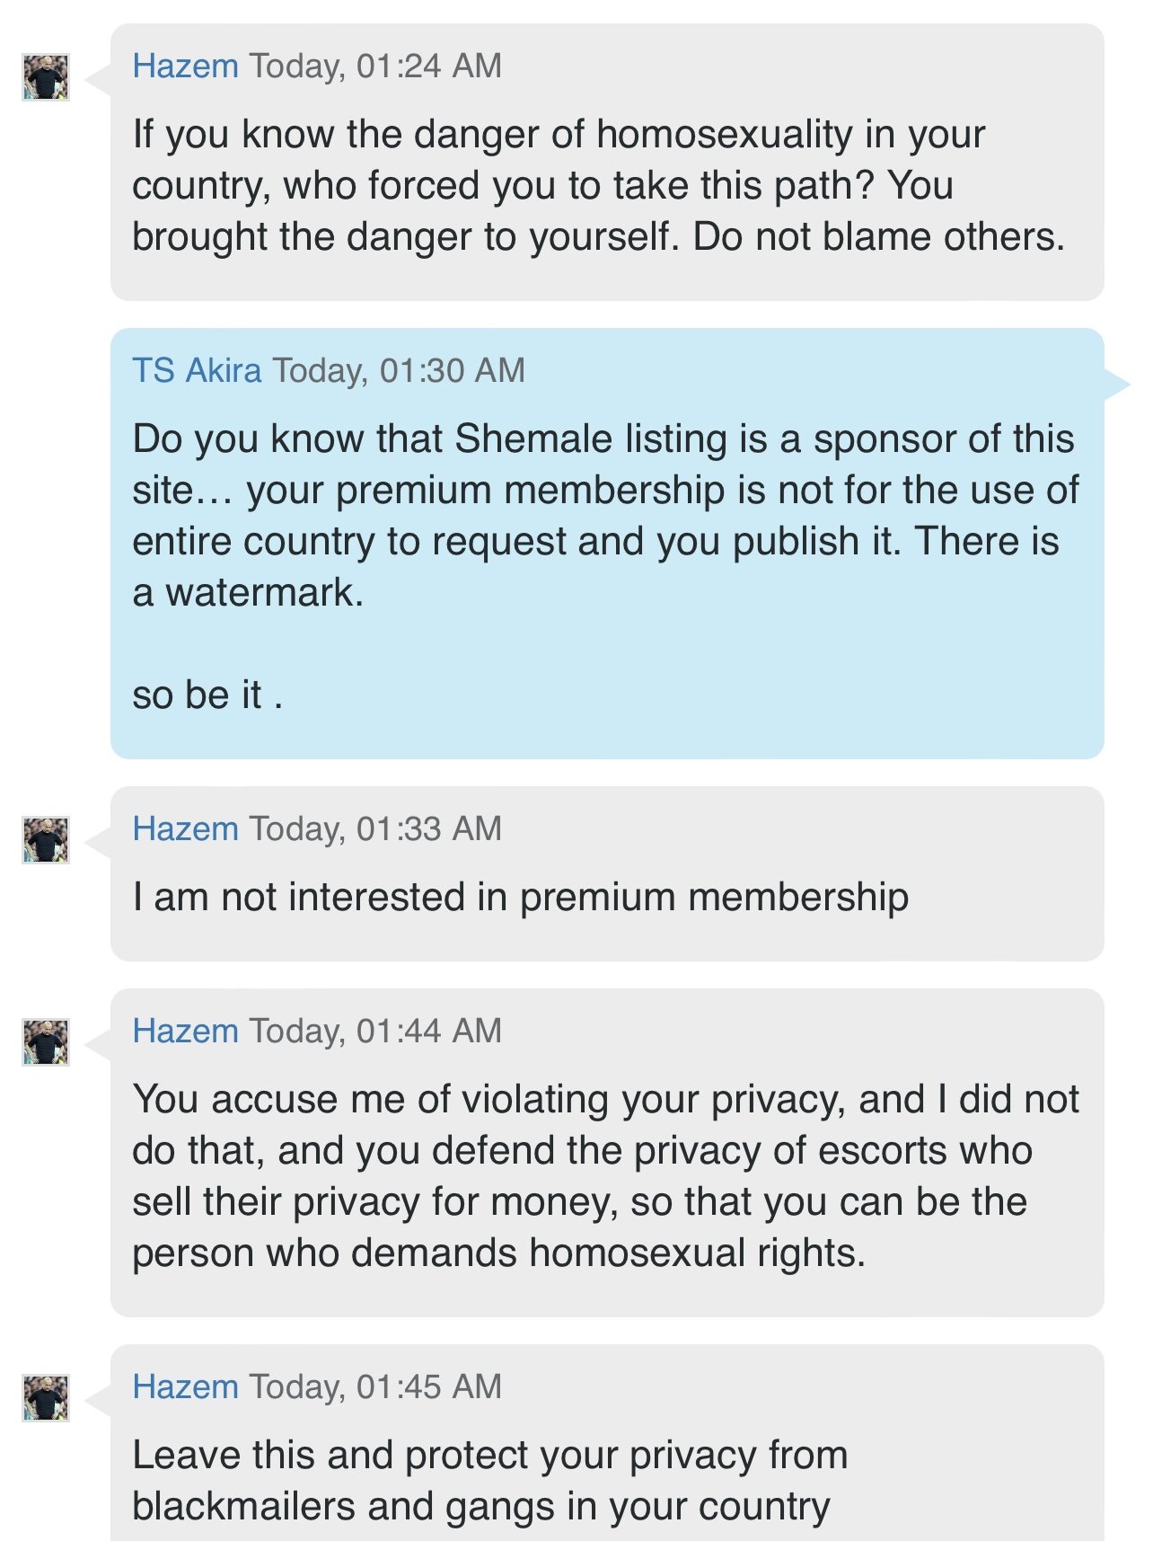Open the Hazem name link at 01:45 AM
The width and height of the screenshot is (1153, 1541).
pos(185,1386)
